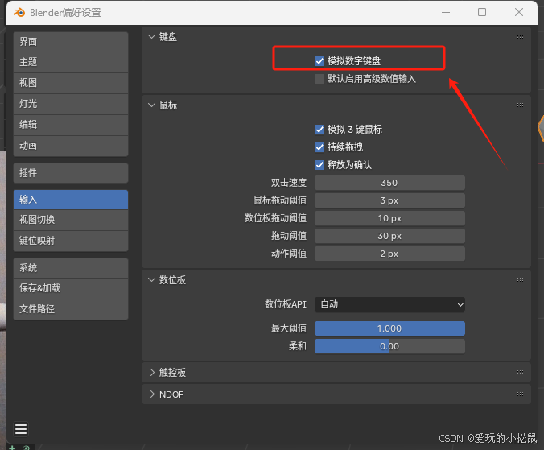Expand the 触控板 section
Screen dimensions: 544x450
151,372
